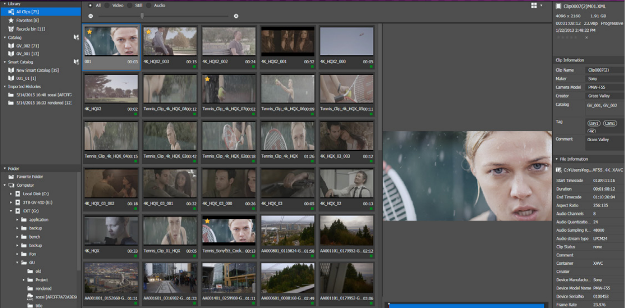Click the add smart catalog icon

tap(76, 62)
